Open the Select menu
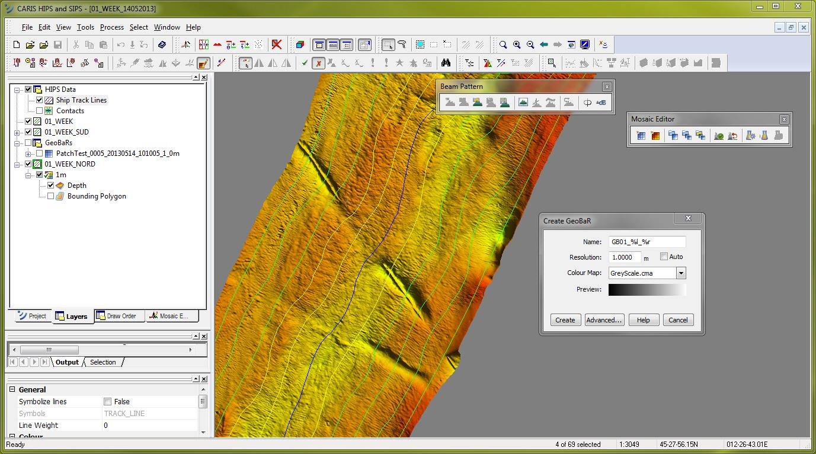Viewport: 816px width, 454px height. (x=139, y=27)
